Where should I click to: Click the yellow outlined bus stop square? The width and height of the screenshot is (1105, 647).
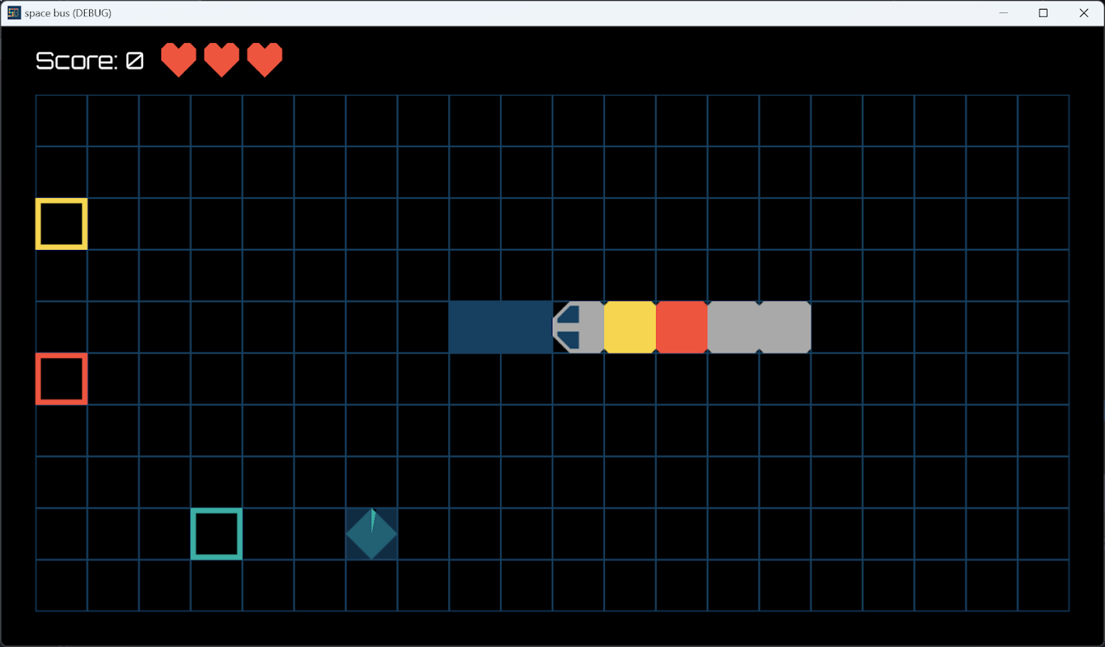(x=61, y=224)
